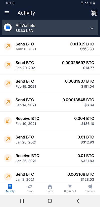Image resolution: width=100 pixels, height=207 pixels.
Task: Tap the Android back navigation button
Action: point(78,201)
